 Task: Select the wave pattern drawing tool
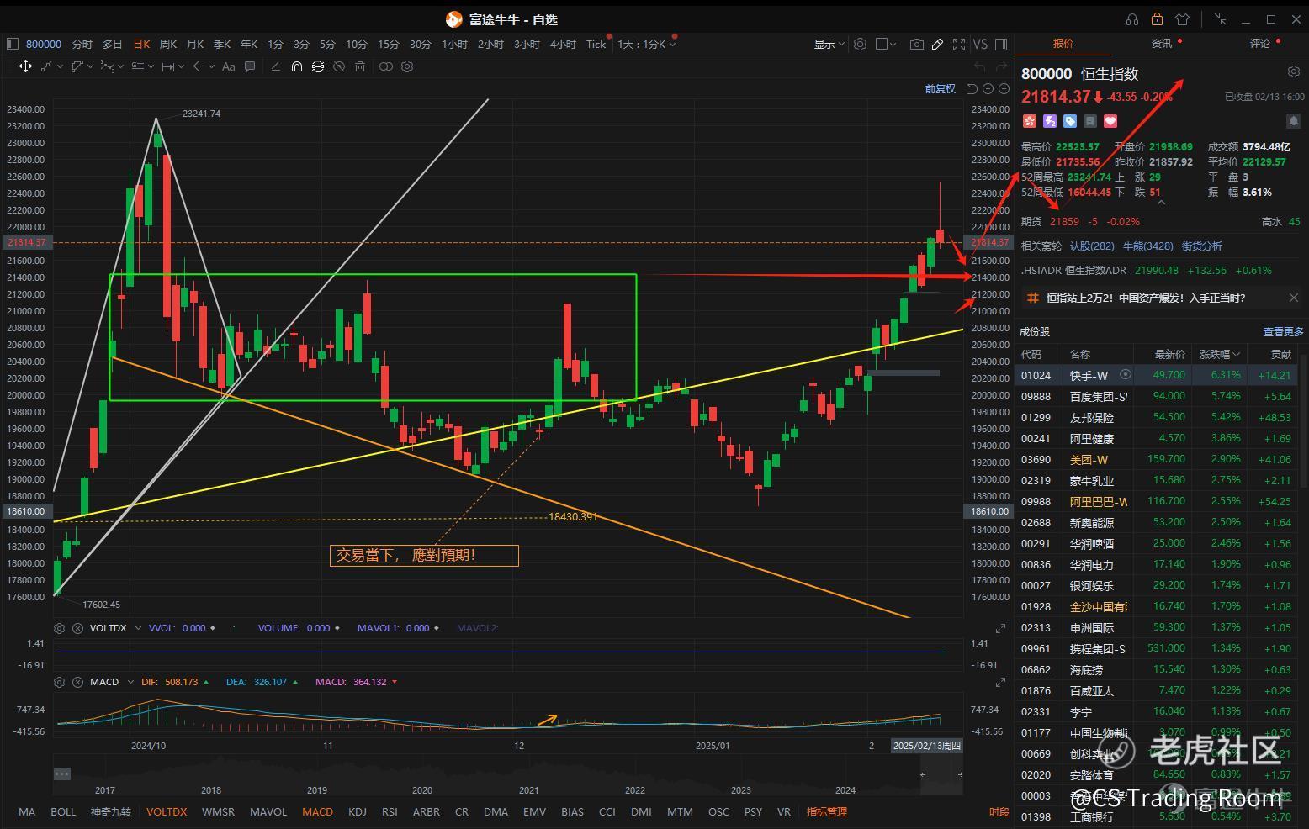(x=107, y=66)
